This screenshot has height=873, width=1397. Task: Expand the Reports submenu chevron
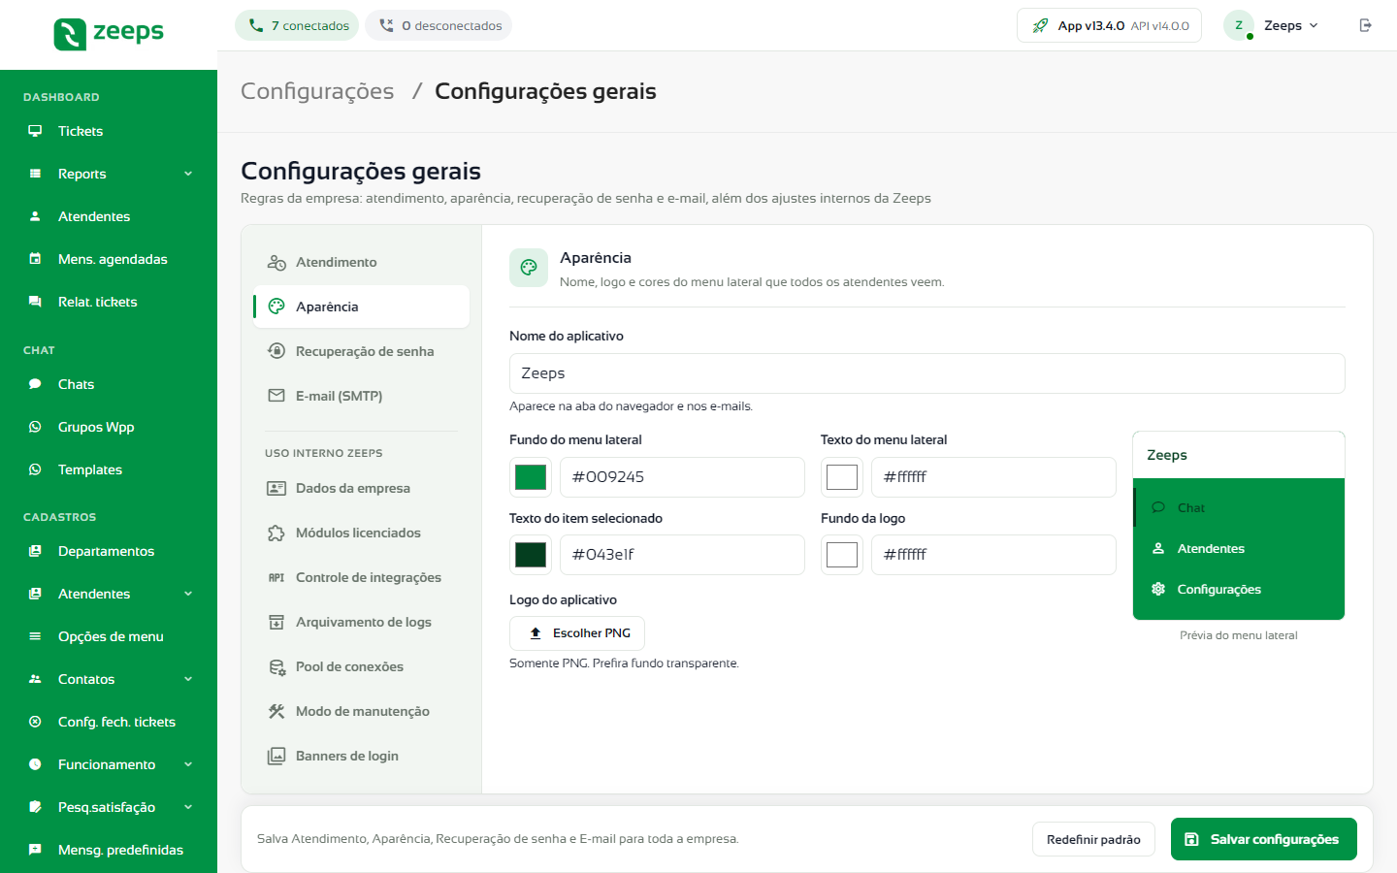tap(188, 174)
